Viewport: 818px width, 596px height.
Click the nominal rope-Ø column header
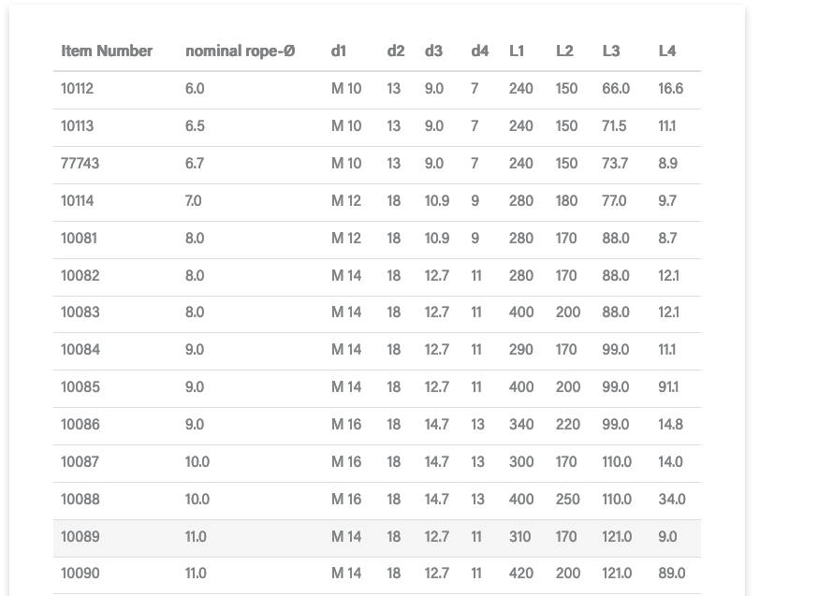(241, 51)
